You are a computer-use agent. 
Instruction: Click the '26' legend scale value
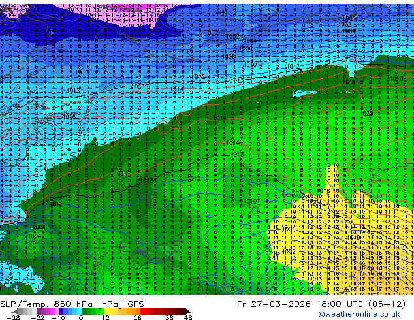137,317
